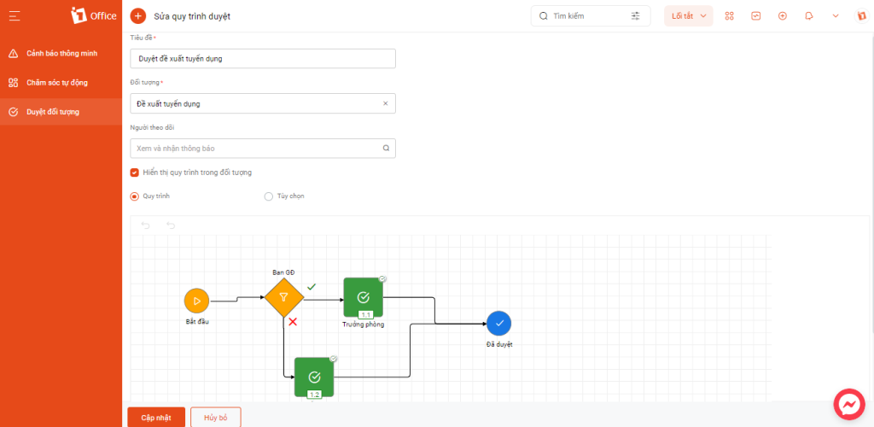
Task: Open the notifications bell icon
Action: point(809,15)
